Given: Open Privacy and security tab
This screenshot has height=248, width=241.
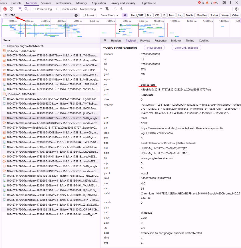Looking at the screenshot, I should [123, 3].
